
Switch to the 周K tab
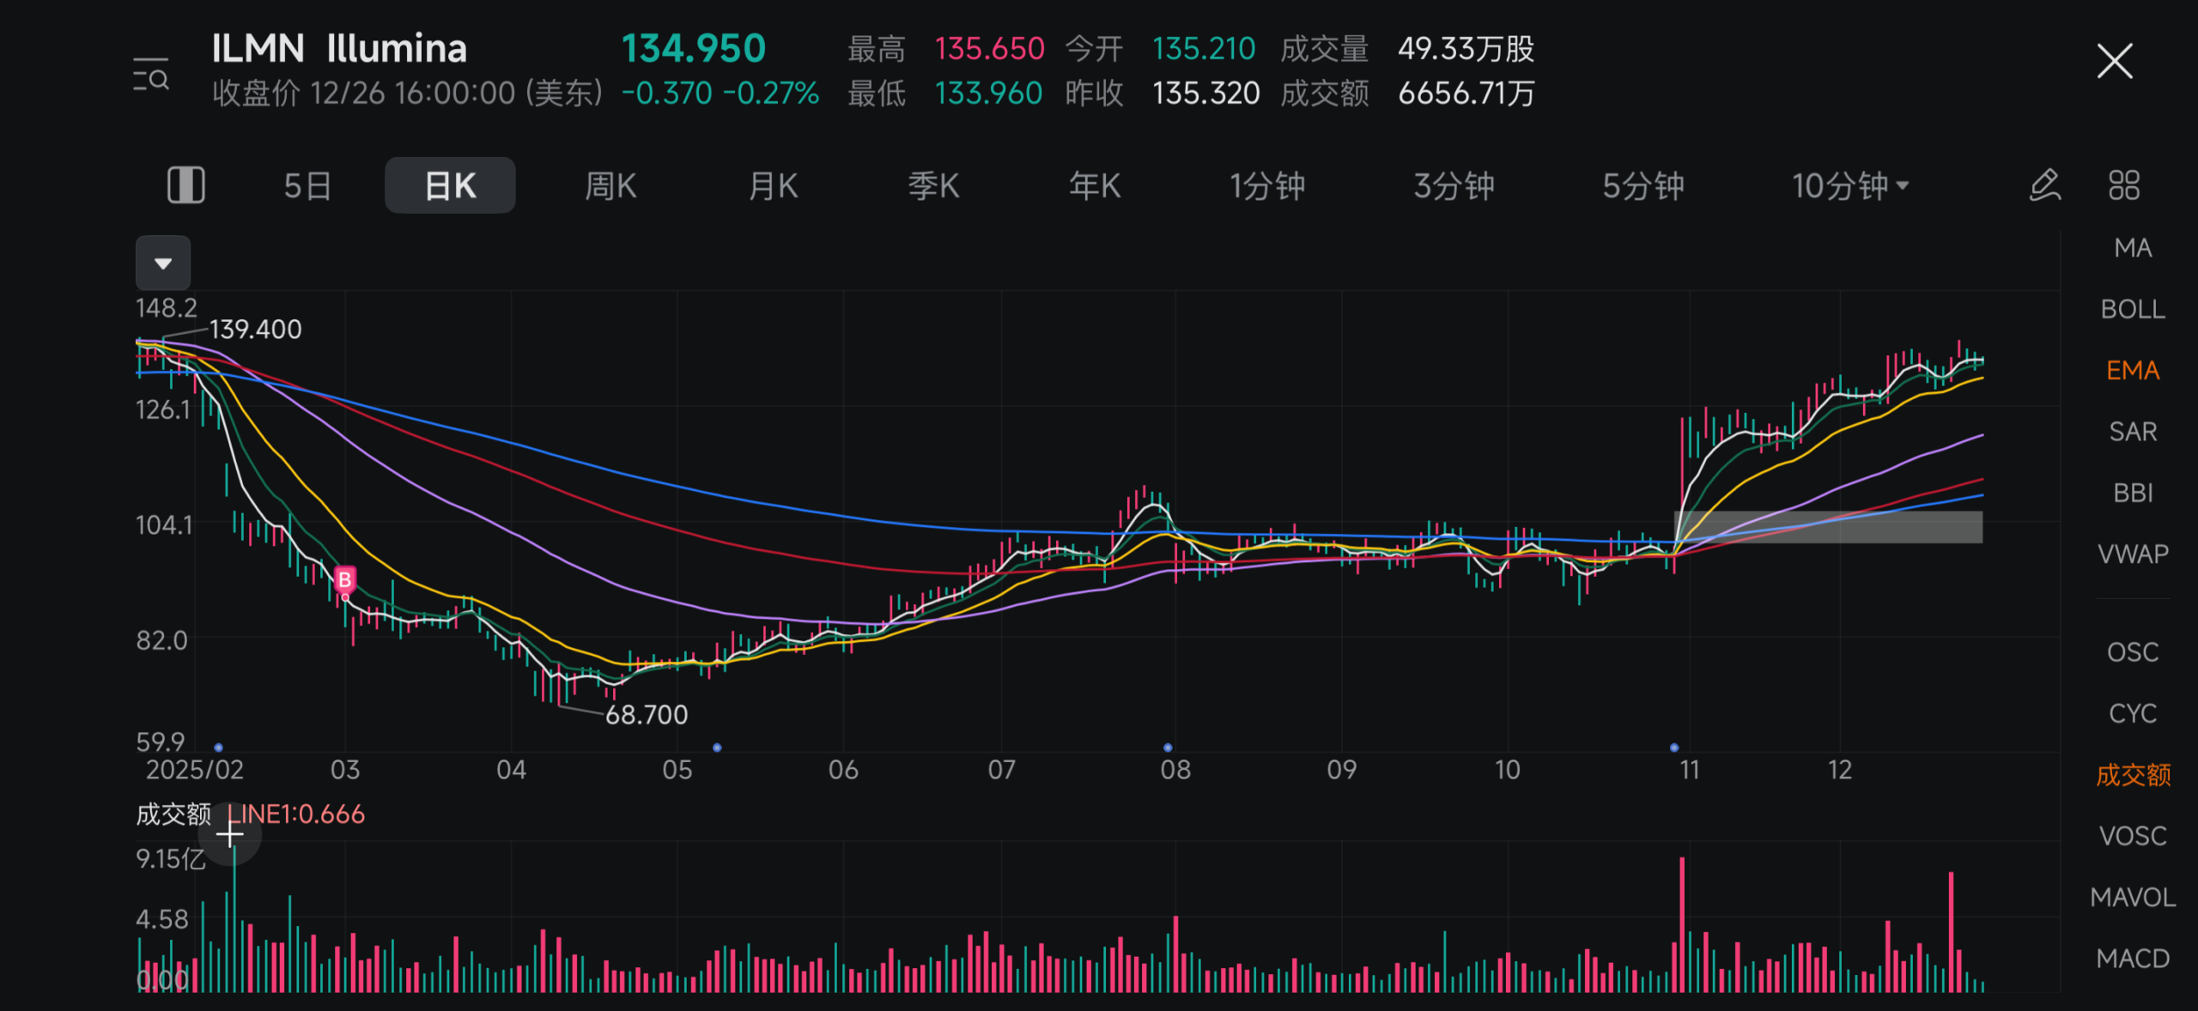[x=610, y=185]
